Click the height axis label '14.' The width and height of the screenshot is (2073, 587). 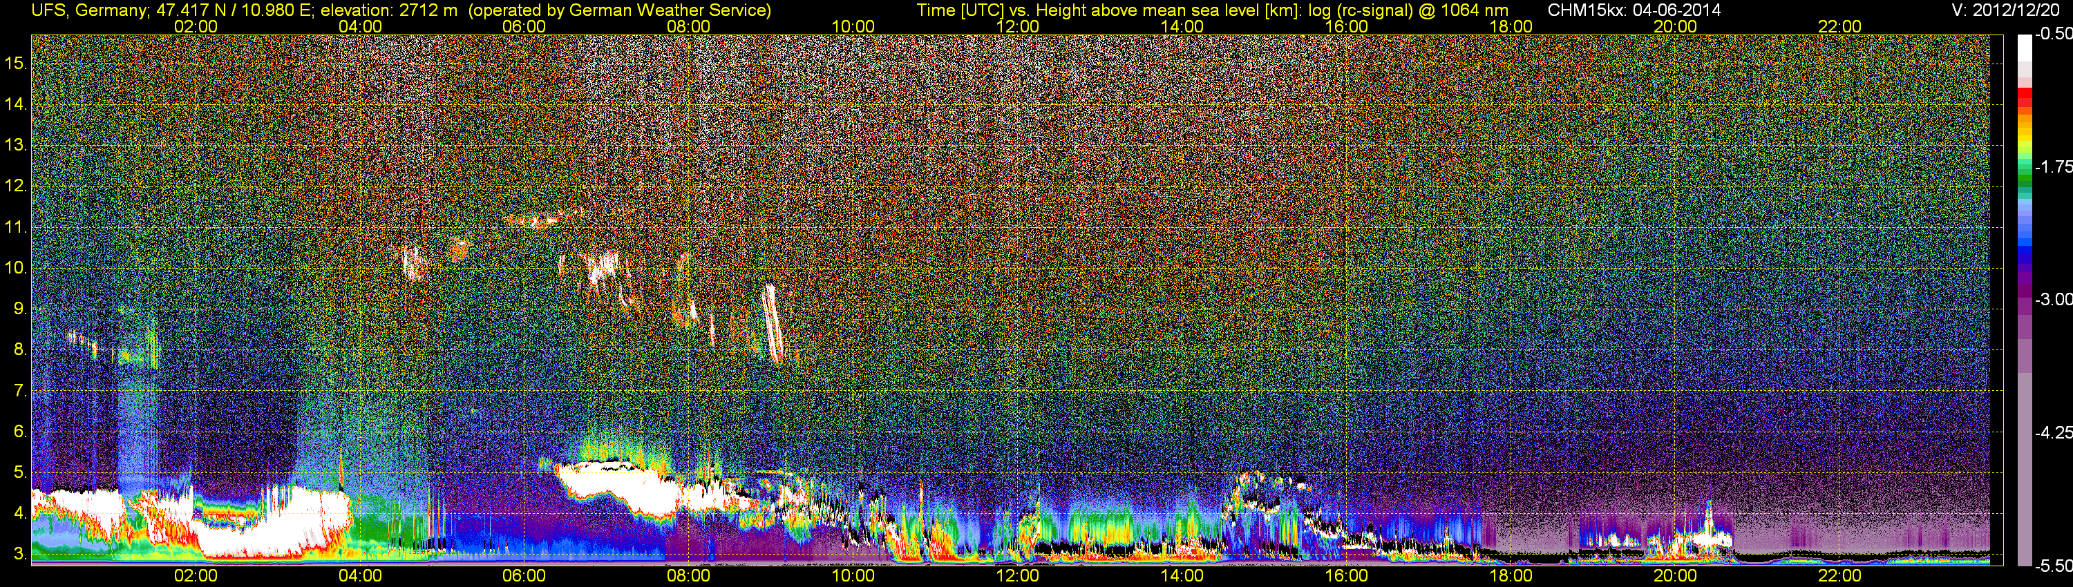click(16, 104)
